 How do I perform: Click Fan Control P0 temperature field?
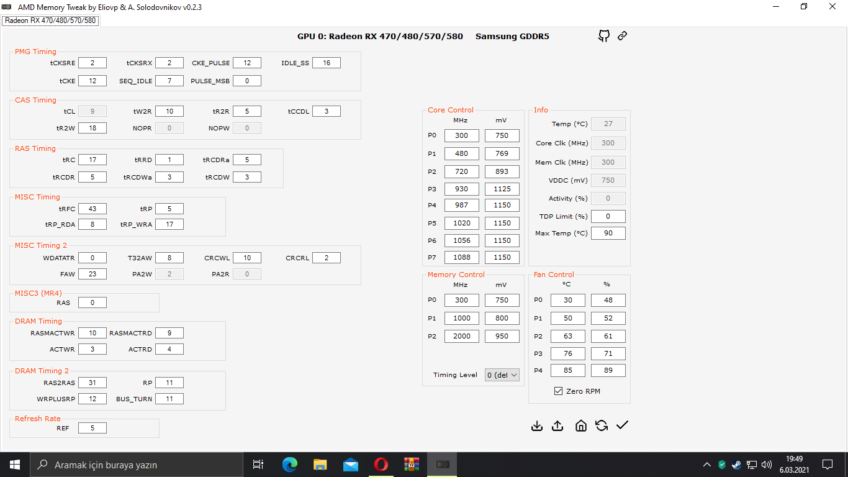tap(568, 300)
